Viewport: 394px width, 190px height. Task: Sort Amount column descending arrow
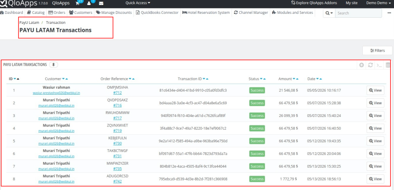[294, 79]
